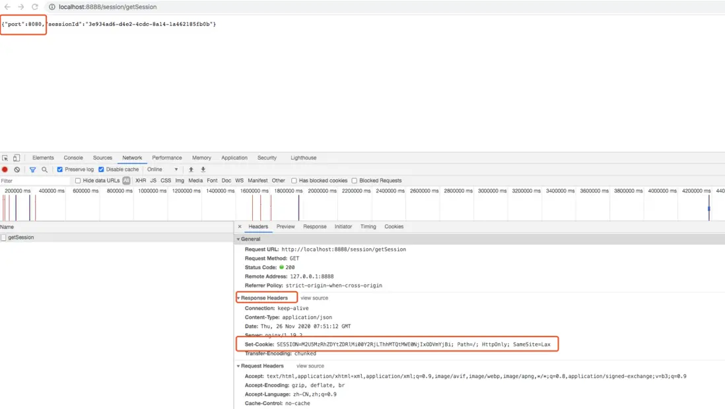The image size is (725, 409).
Task: Open the Security panel tab
Action: pos(267,158)
